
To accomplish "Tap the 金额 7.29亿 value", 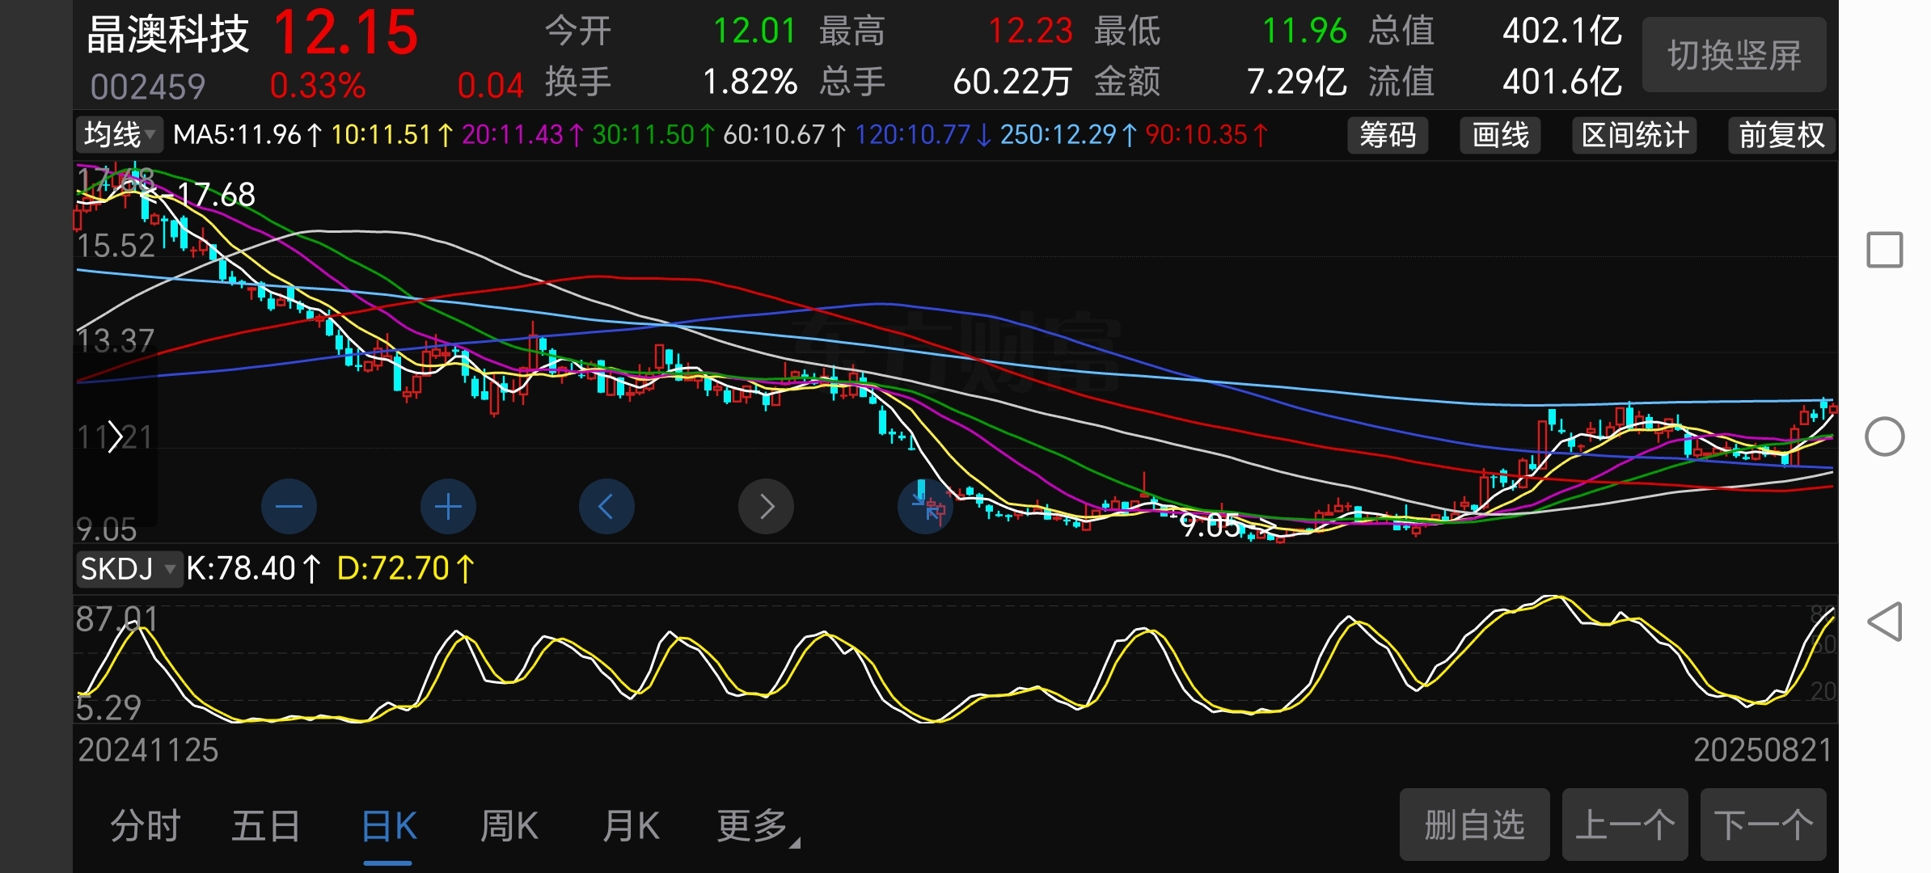I will pos(1296,82).
